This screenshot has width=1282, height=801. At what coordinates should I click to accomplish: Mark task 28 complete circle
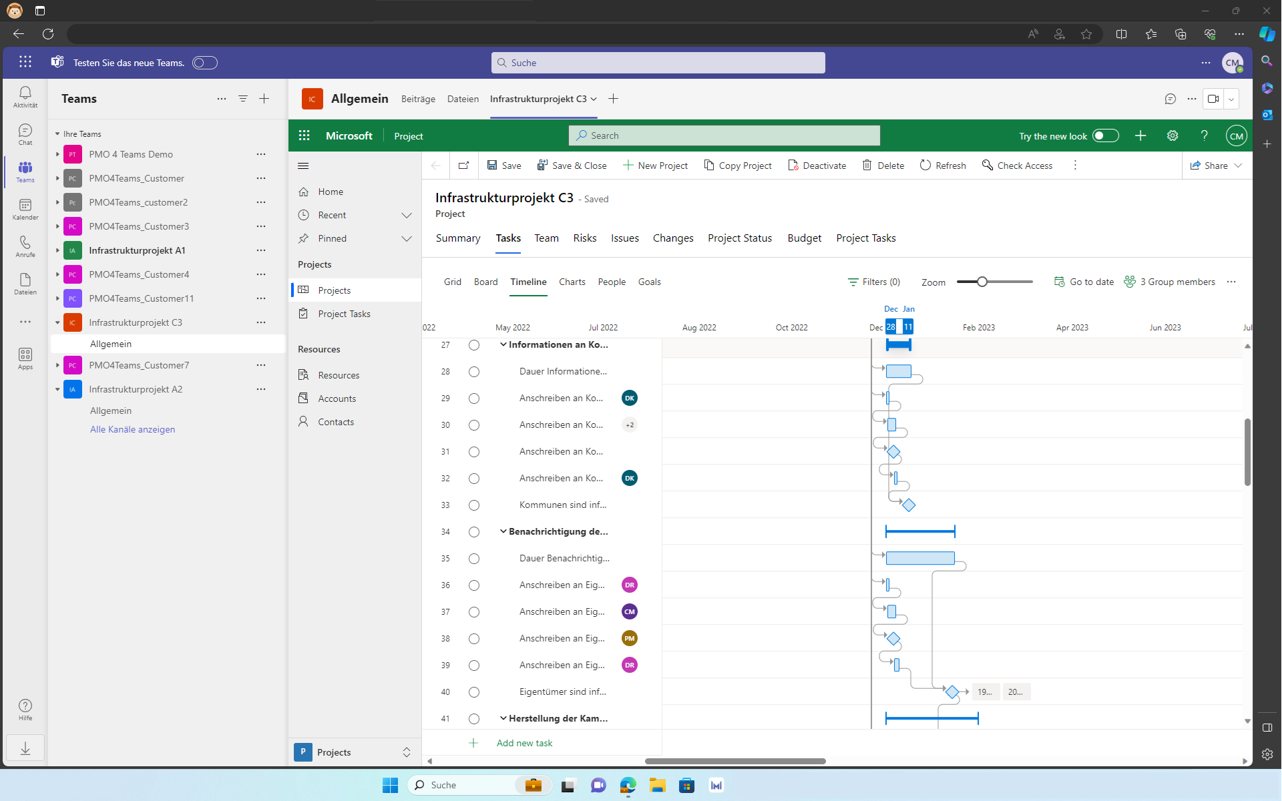point(474,372)
